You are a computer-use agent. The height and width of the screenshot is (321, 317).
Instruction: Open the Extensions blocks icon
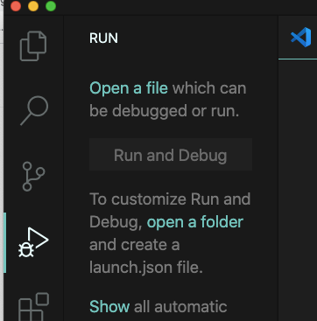coord(33,307)
